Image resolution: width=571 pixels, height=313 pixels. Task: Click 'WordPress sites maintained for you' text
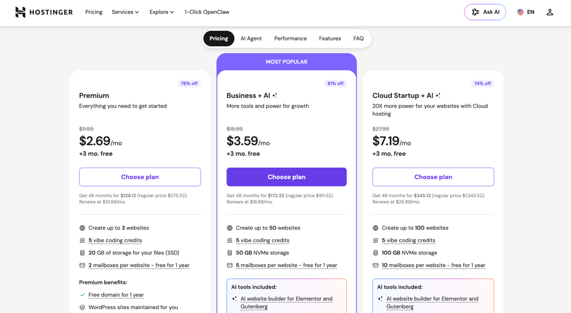[x=133, y=307]
